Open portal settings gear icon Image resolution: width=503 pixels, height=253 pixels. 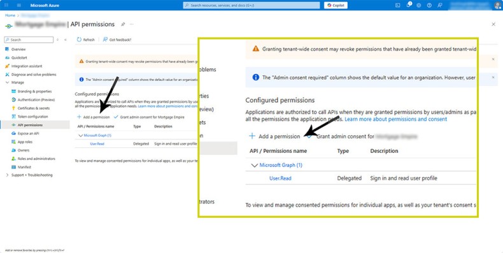tap(419, 6)
